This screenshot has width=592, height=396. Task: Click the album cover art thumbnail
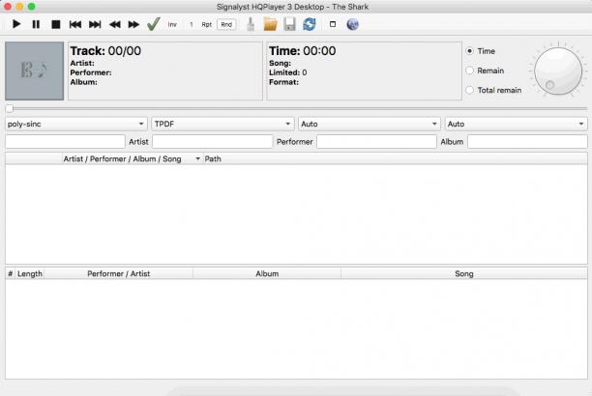click(x=35, y=71)
